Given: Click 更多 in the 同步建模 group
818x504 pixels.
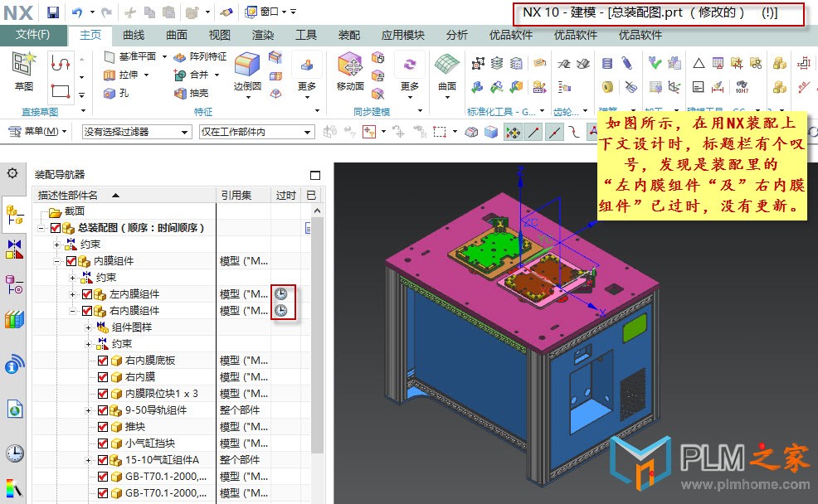Looking at the screenshot, I should click(x=410, y=76).
